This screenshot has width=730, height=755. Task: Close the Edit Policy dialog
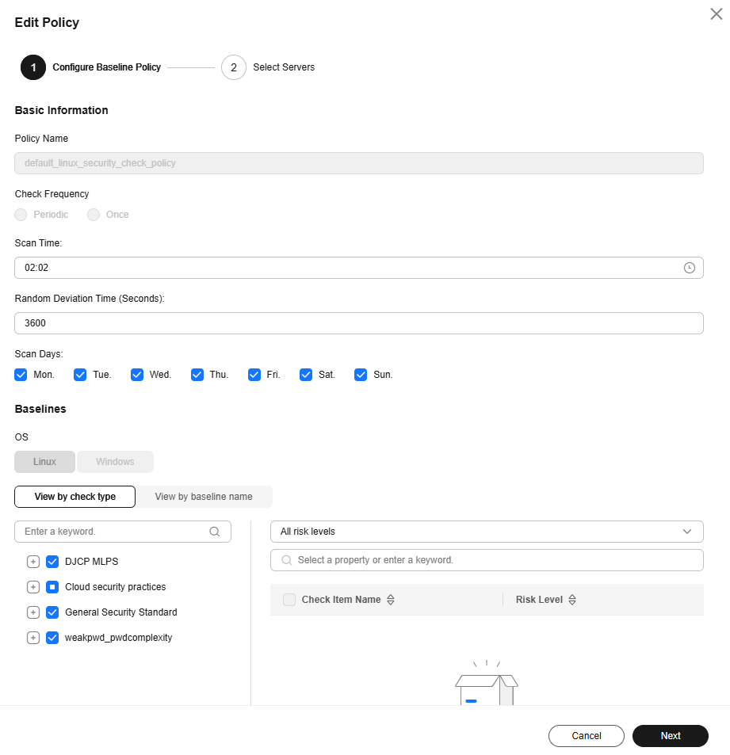(716, 14)
